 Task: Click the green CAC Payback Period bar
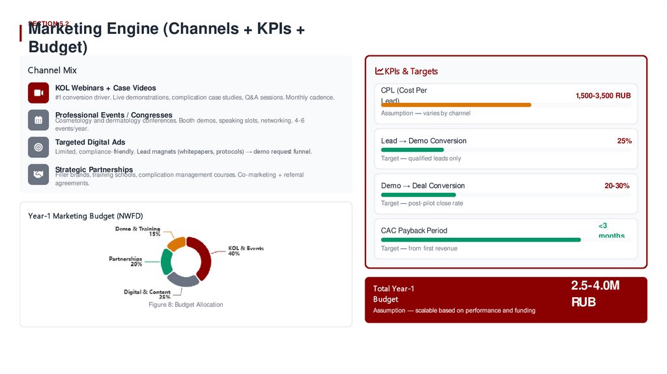[x=481, y=240]
